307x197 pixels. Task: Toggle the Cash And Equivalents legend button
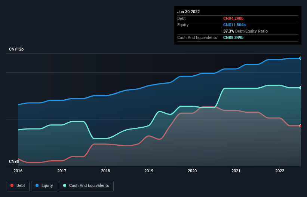tap(86, 186)
